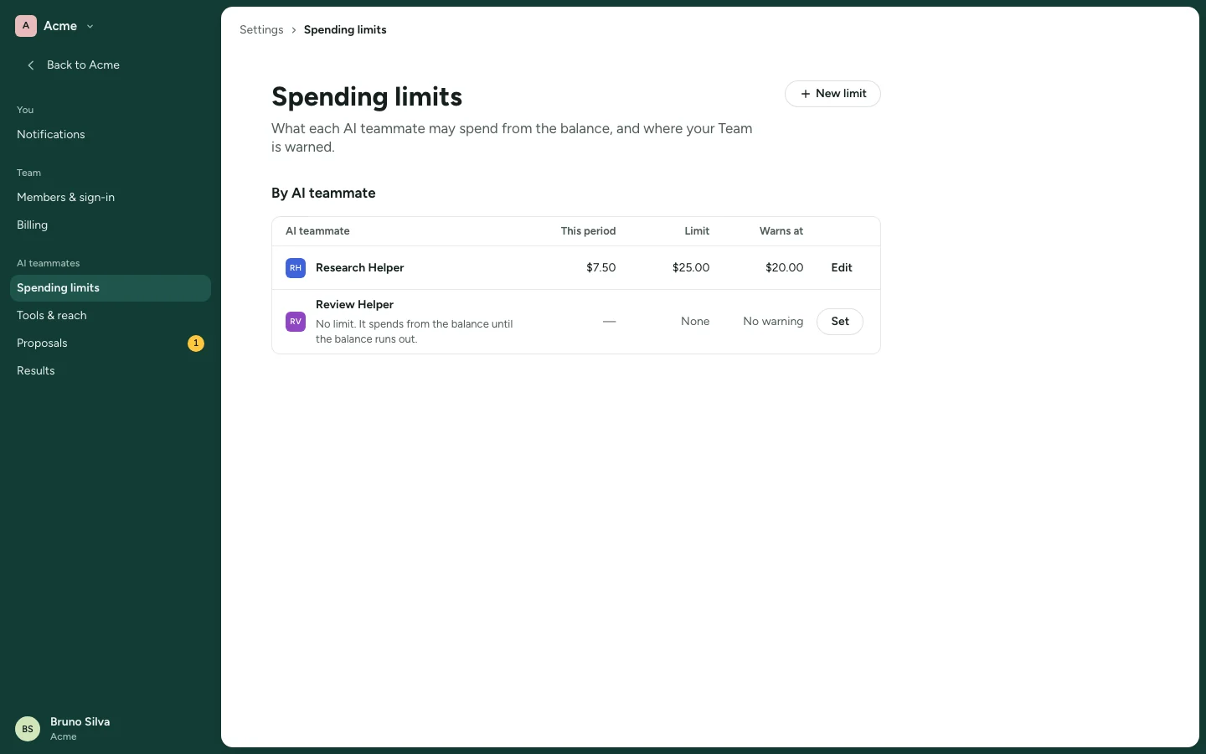Click the AI teammate column header

pyautogui.click(x=318, y=231)
